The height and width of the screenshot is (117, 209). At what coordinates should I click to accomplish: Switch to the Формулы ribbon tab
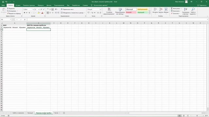coord(40,5)
